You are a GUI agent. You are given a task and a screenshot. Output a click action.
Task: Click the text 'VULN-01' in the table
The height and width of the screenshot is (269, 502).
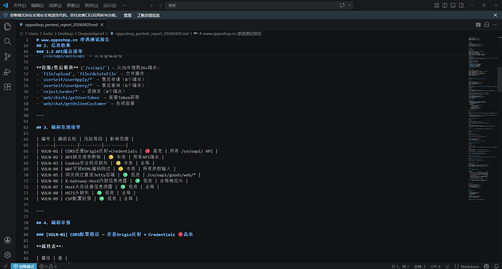(x=49, y=151)
